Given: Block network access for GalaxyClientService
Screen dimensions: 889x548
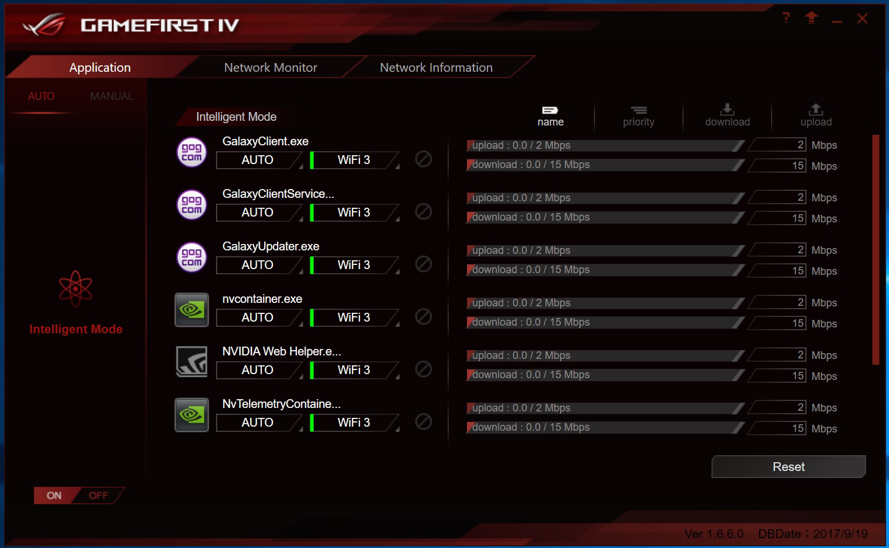Looking at the screenshot, I should (424, 211).
